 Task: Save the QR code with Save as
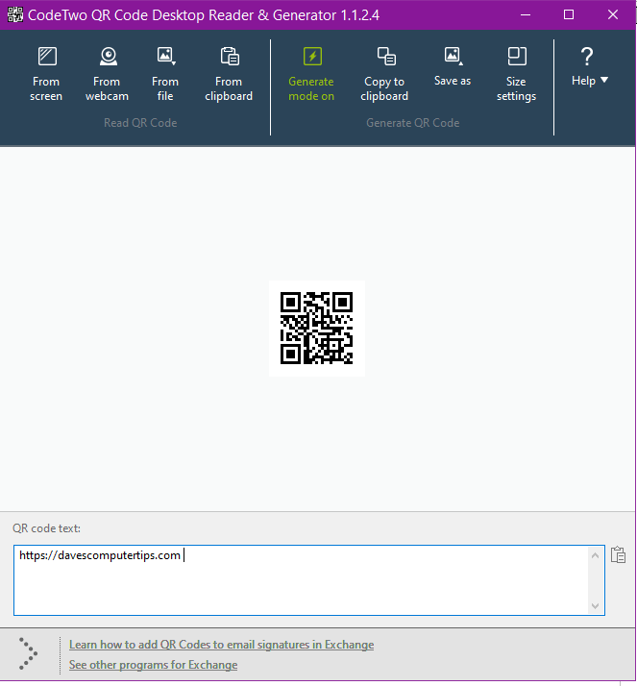(x=453, y=66)
